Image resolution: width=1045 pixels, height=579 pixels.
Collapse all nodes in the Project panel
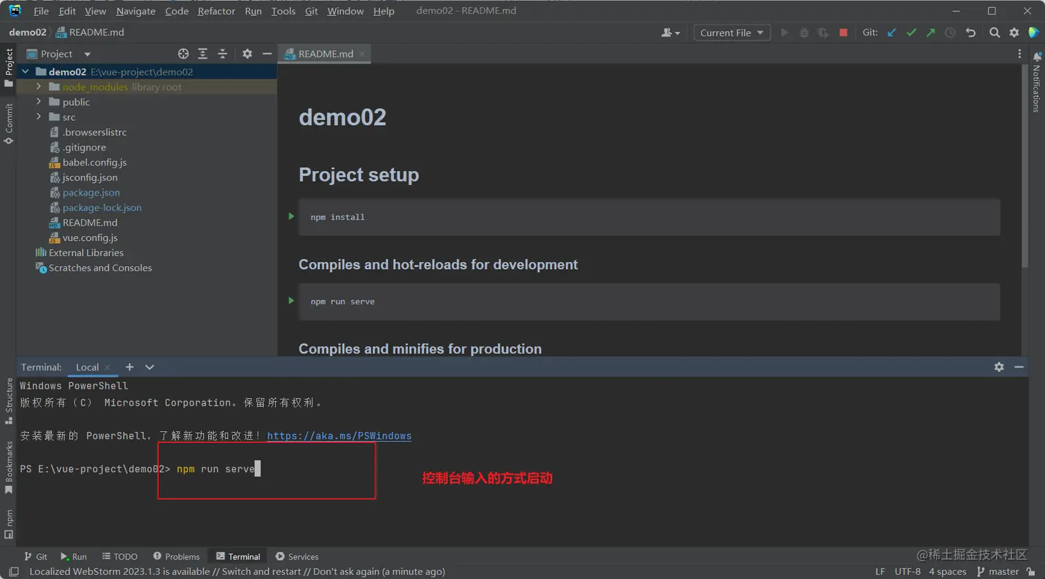point(223,54)
